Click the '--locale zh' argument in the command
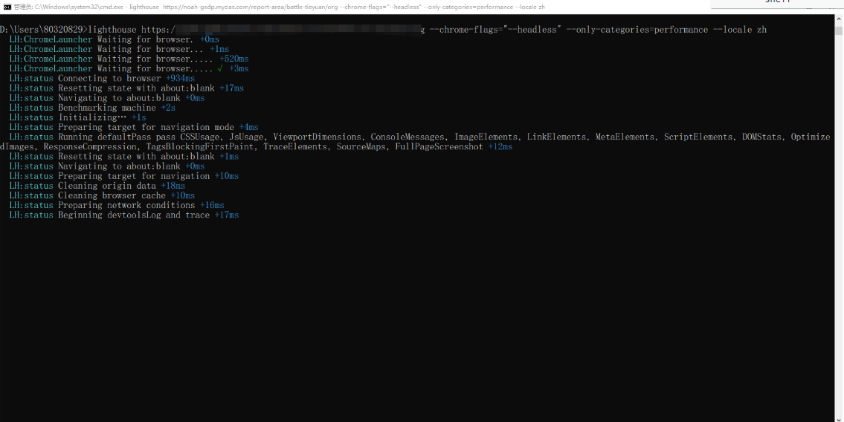Screen dimensions: 844x422 tap(740, 30)
